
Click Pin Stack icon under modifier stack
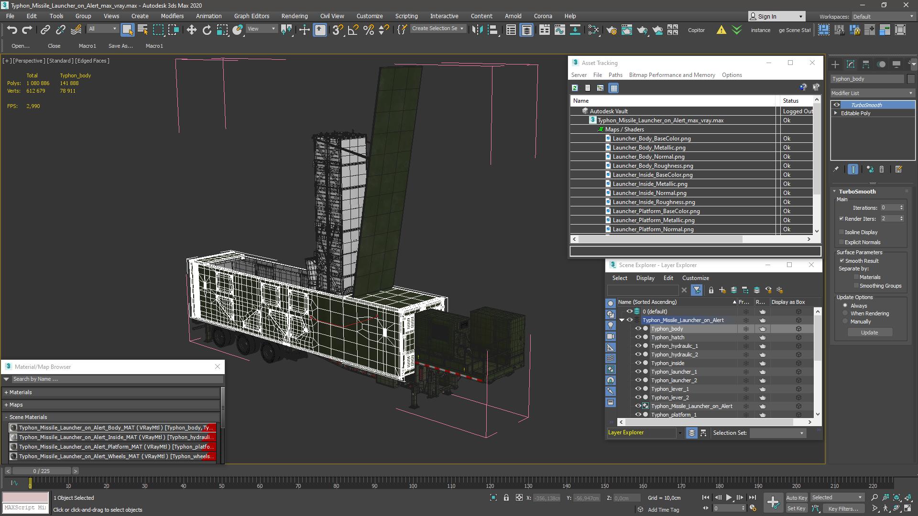click(x=836, y=169)
